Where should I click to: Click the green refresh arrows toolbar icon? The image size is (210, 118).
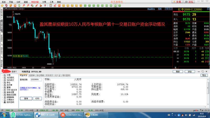[x=19, y=6]
